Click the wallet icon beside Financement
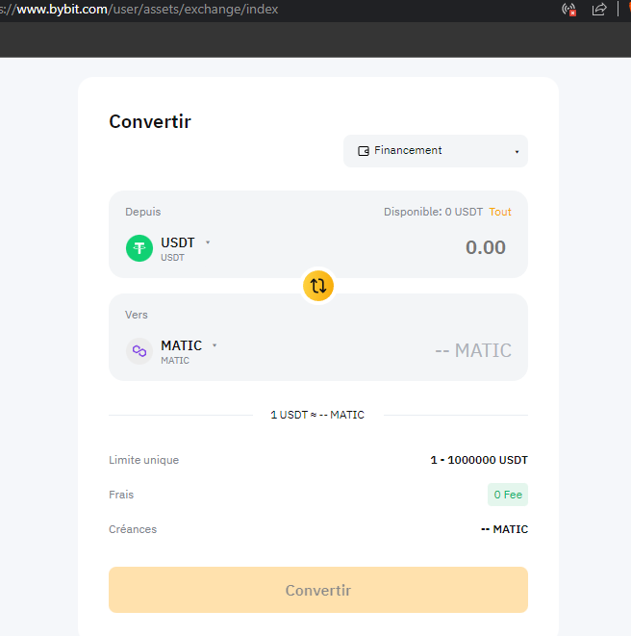 point(364,151)
